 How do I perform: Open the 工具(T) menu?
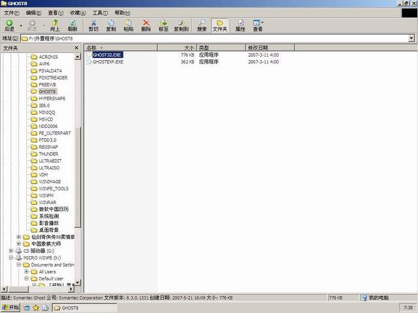(100, 12)
